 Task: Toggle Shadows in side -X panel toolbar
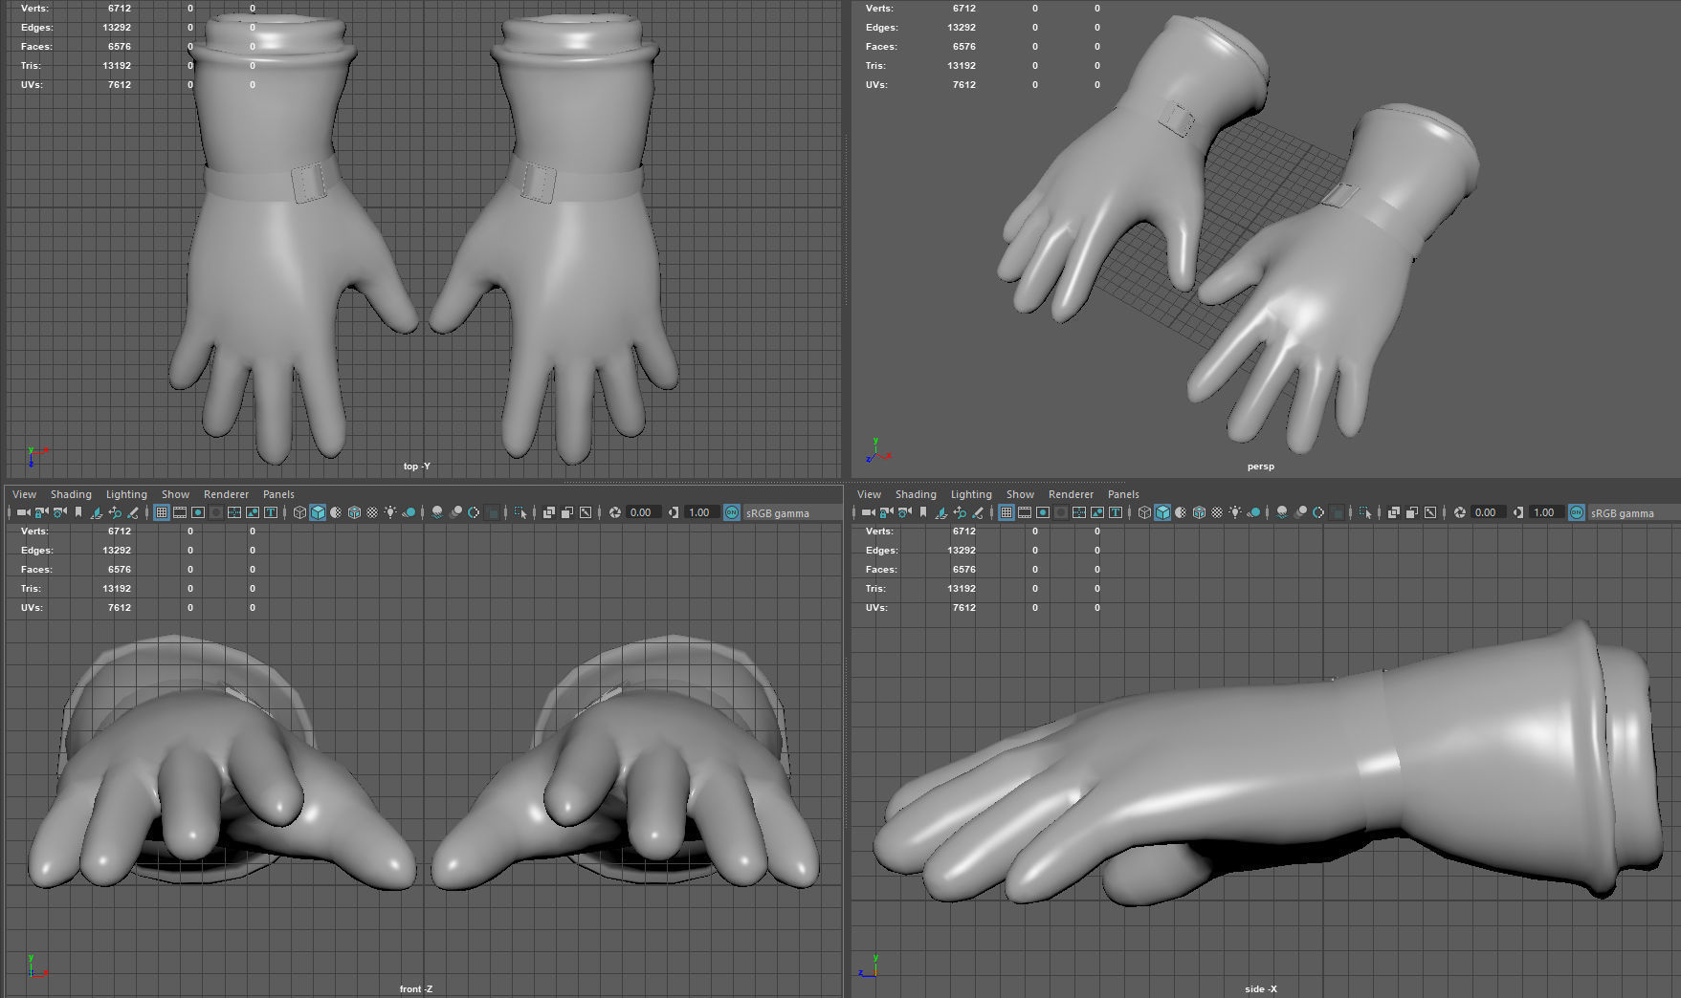pos(1253,512)
